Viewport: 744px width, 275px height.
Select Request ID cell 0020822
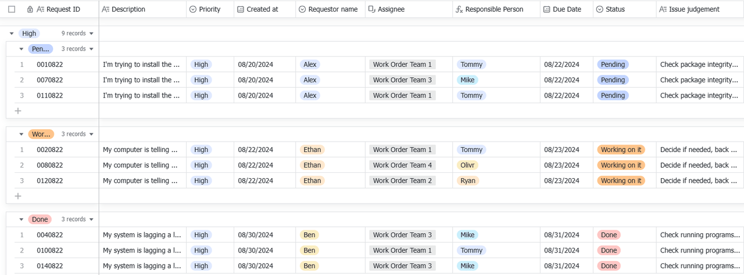pyautogui.click(x=50, y=150)
